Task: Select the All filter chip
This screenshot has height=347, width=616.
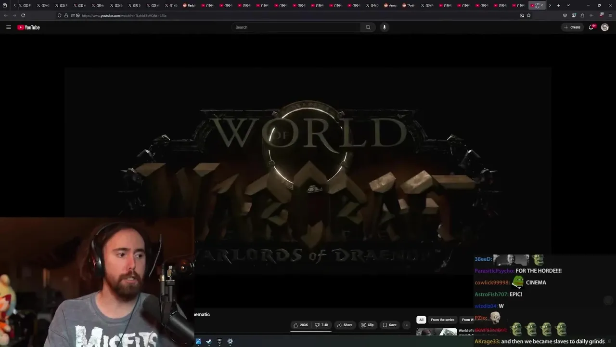Action: point(421,320)
